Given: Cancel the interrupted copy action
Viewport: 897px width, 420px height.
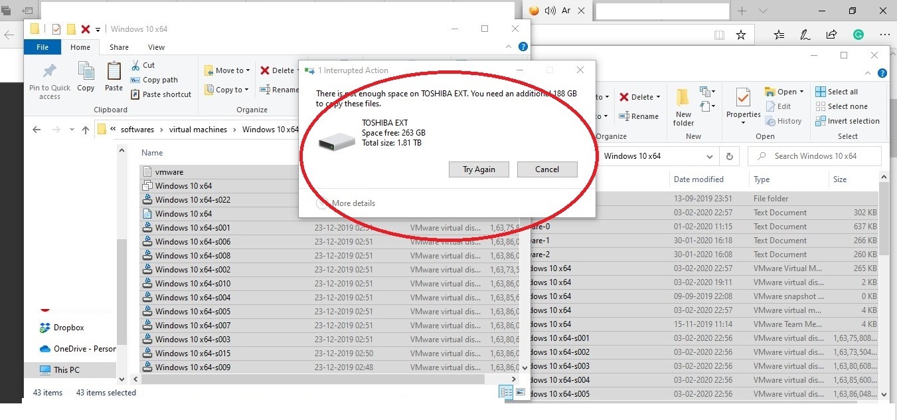Looking at the screenshot, I should coord(547,169).
